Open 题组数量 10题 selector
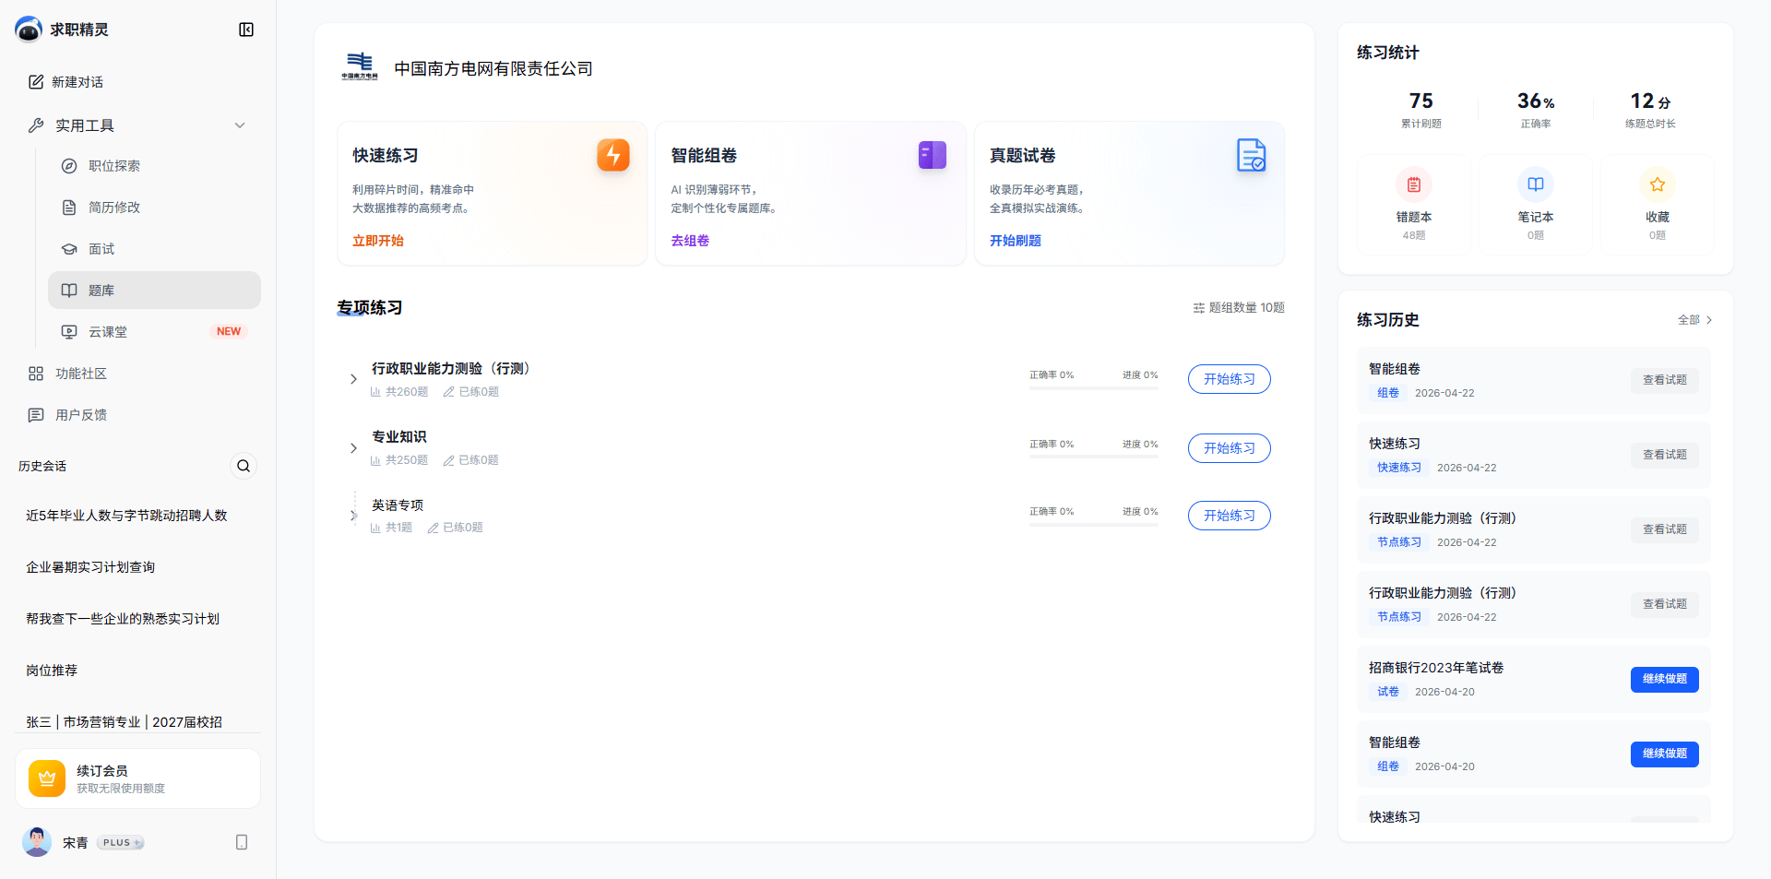 click(1239, 308)
